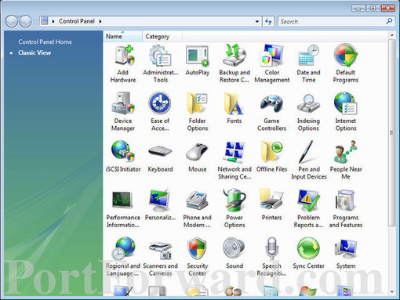Expand the address bar history dropdown

257,21
